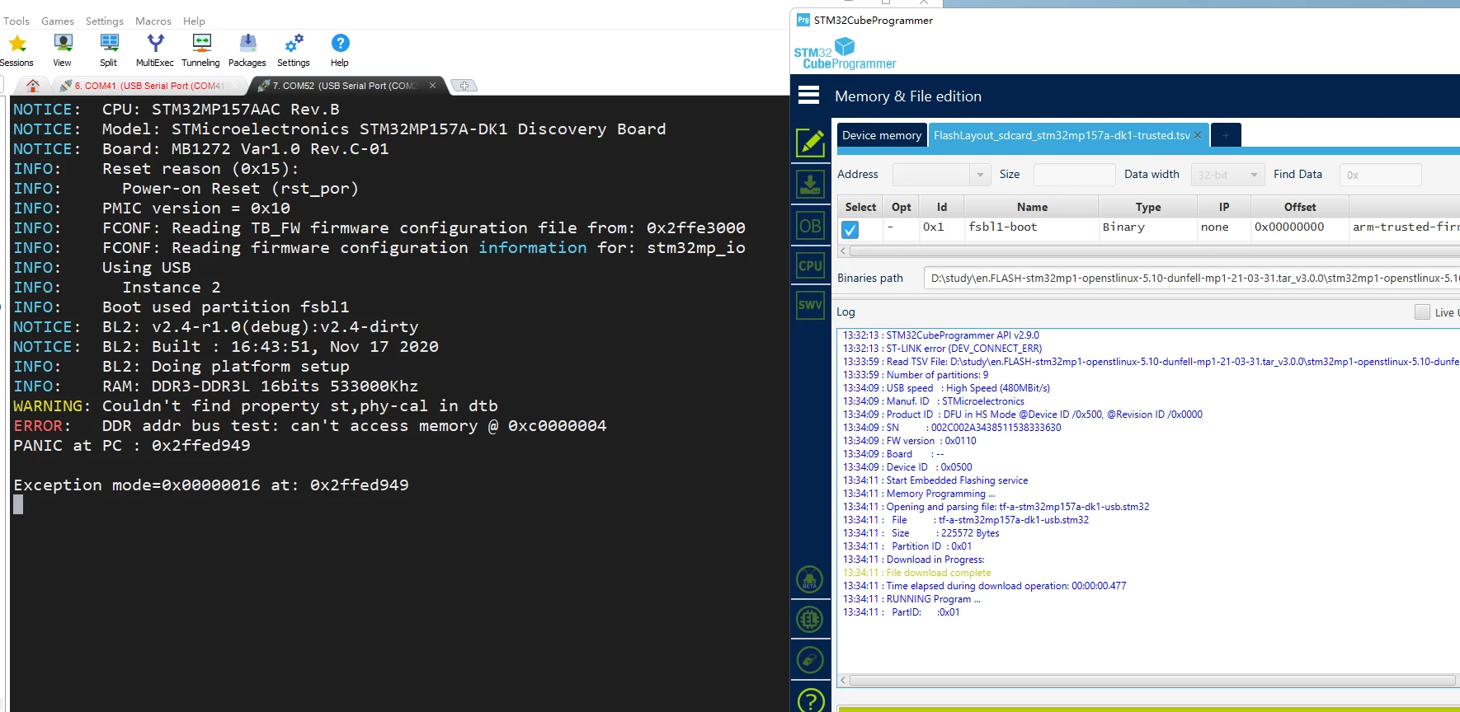1460x712 pixels.
Task: Open the Help menu in menu bar
Action: tap(195, 21)
